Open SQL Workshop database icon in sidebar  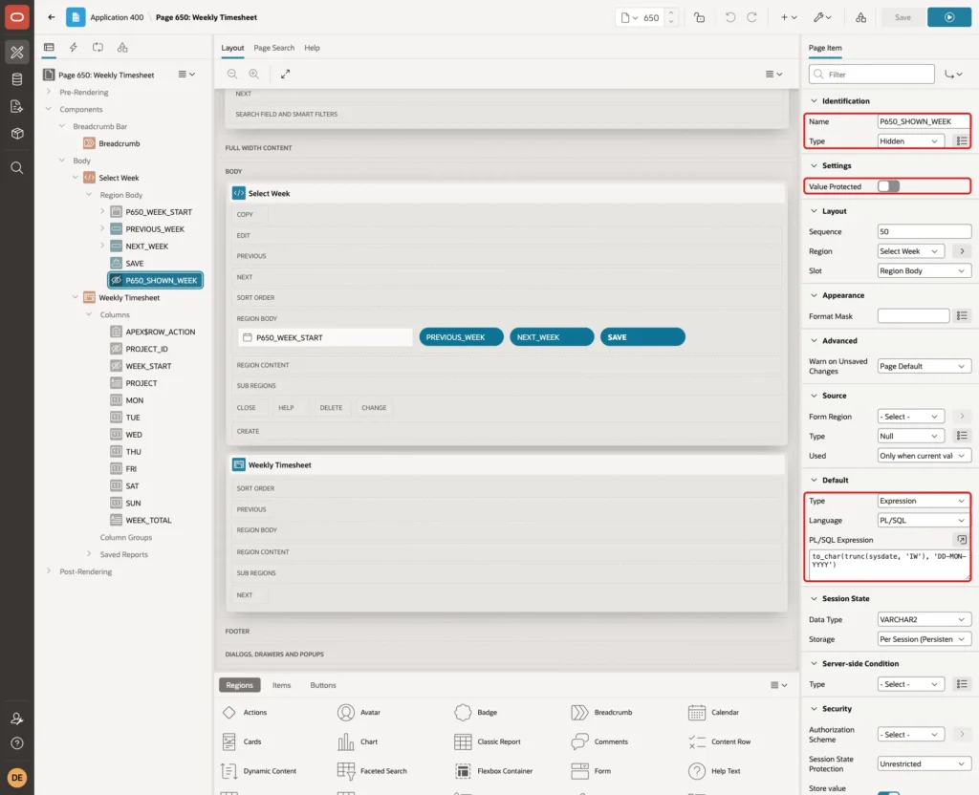(x=17, y=79)
